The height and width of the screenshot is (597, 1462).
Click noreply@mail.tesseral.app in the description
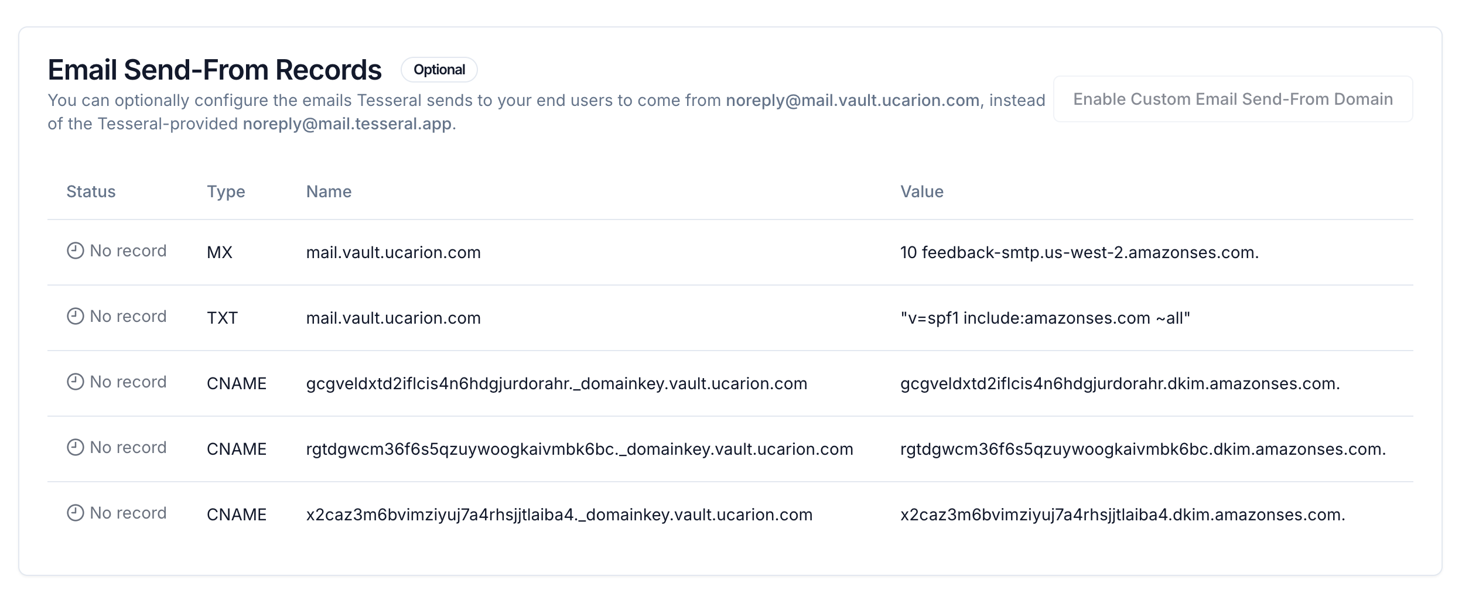click(x=347, y=123)
